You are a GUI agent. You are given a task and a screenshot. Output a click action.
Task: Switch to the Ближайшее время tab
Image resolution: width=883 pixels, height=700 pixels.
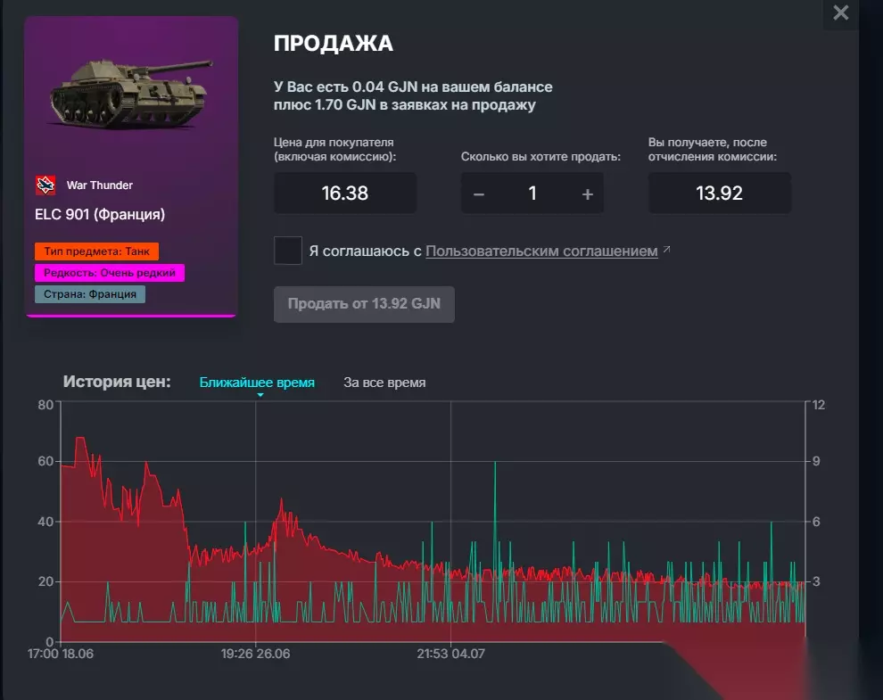[x=257, y=383]
